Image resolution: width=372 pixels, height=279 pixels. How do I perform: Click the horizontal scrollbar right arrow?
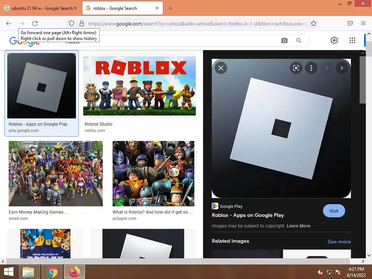click(x=363, y=261)
